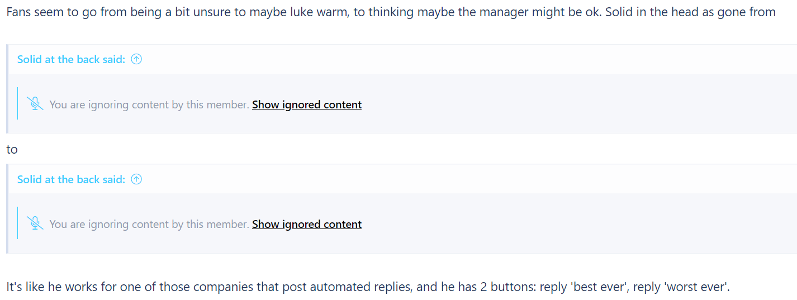797x300 pixels.
Task: Click the second quote block's left blue border
Action: click(7, 208)
